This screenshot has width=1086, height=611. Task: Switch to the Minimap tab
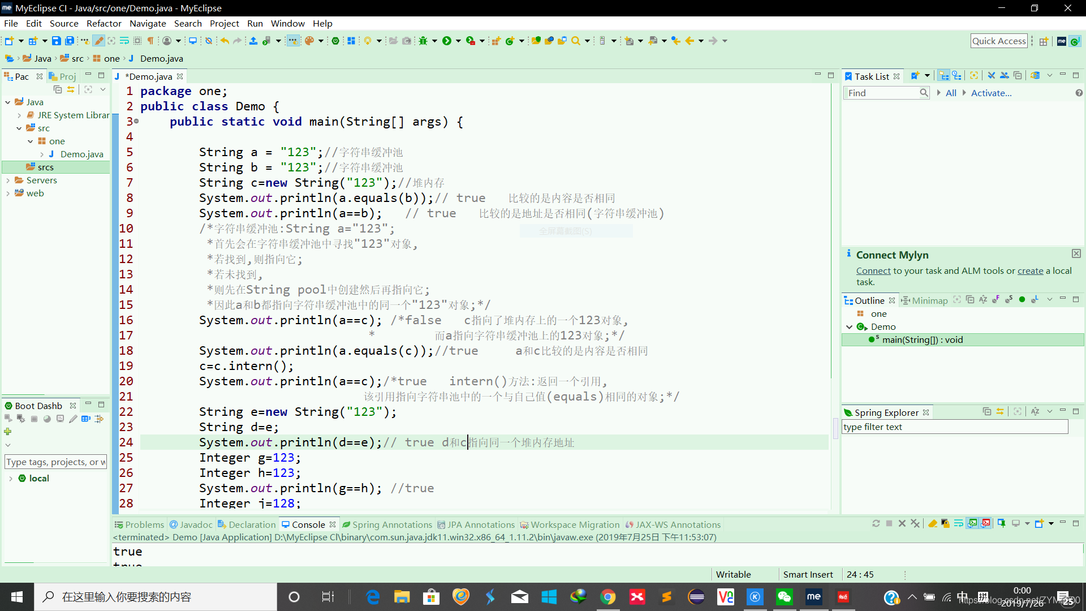[925, 300]
